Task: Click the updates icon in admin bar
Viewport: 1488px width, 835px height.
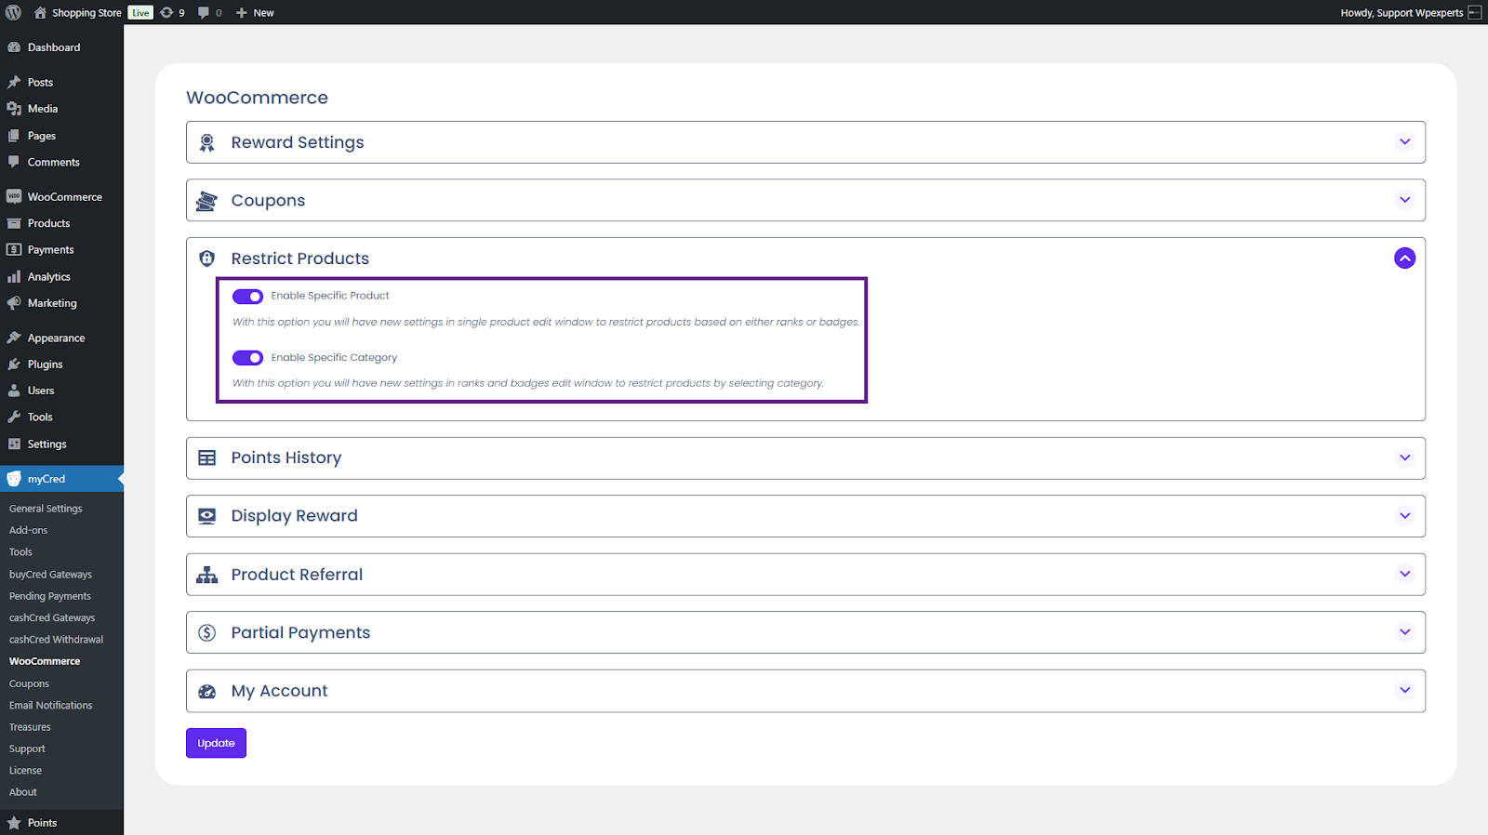Action: coord(167,12)
